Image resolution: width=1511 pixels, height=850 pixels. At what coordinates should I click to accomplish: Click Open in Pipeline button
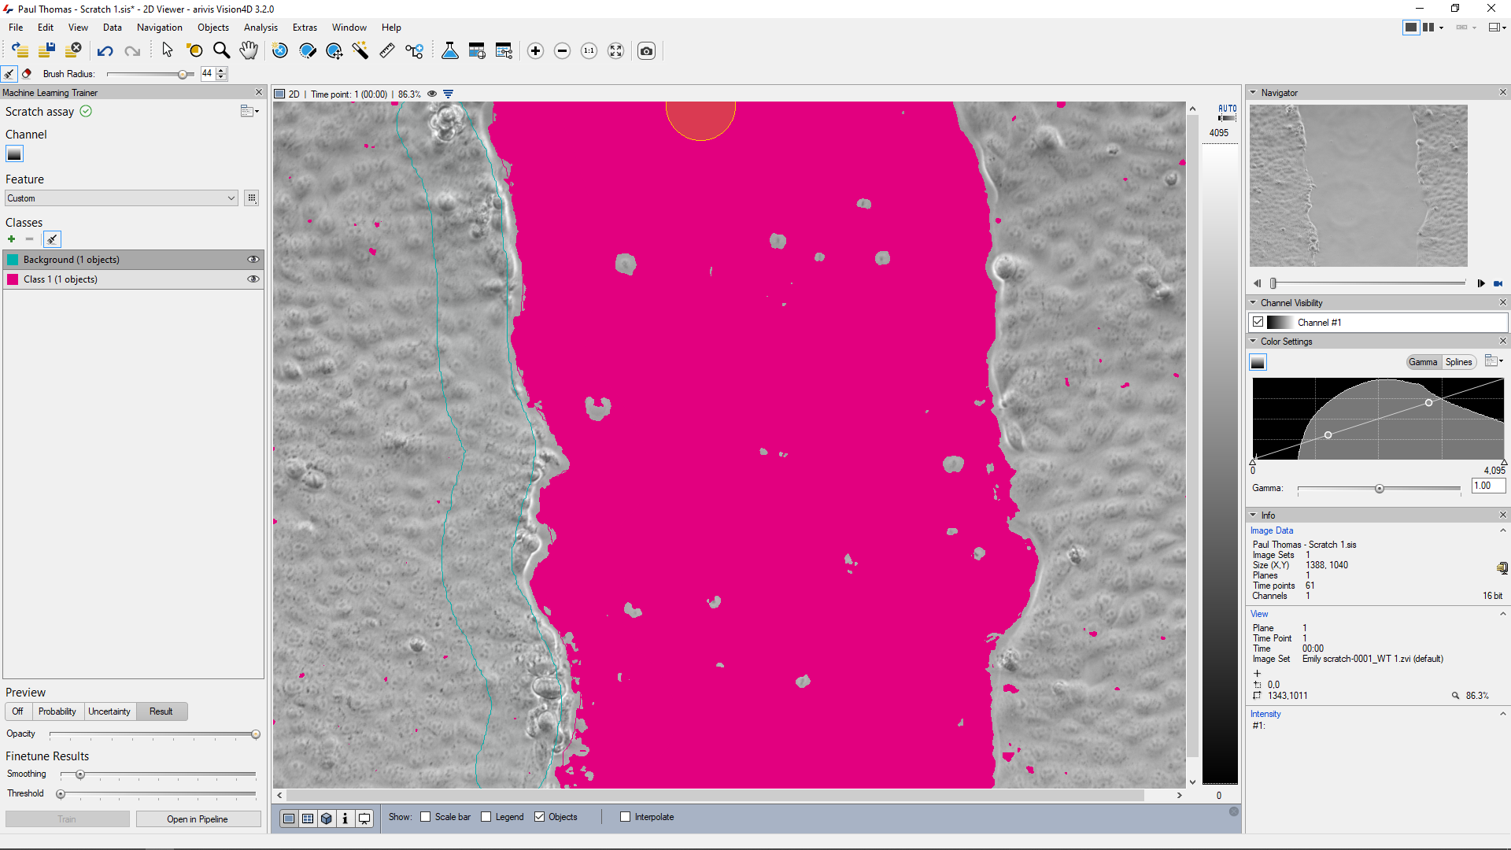(198, 819)
